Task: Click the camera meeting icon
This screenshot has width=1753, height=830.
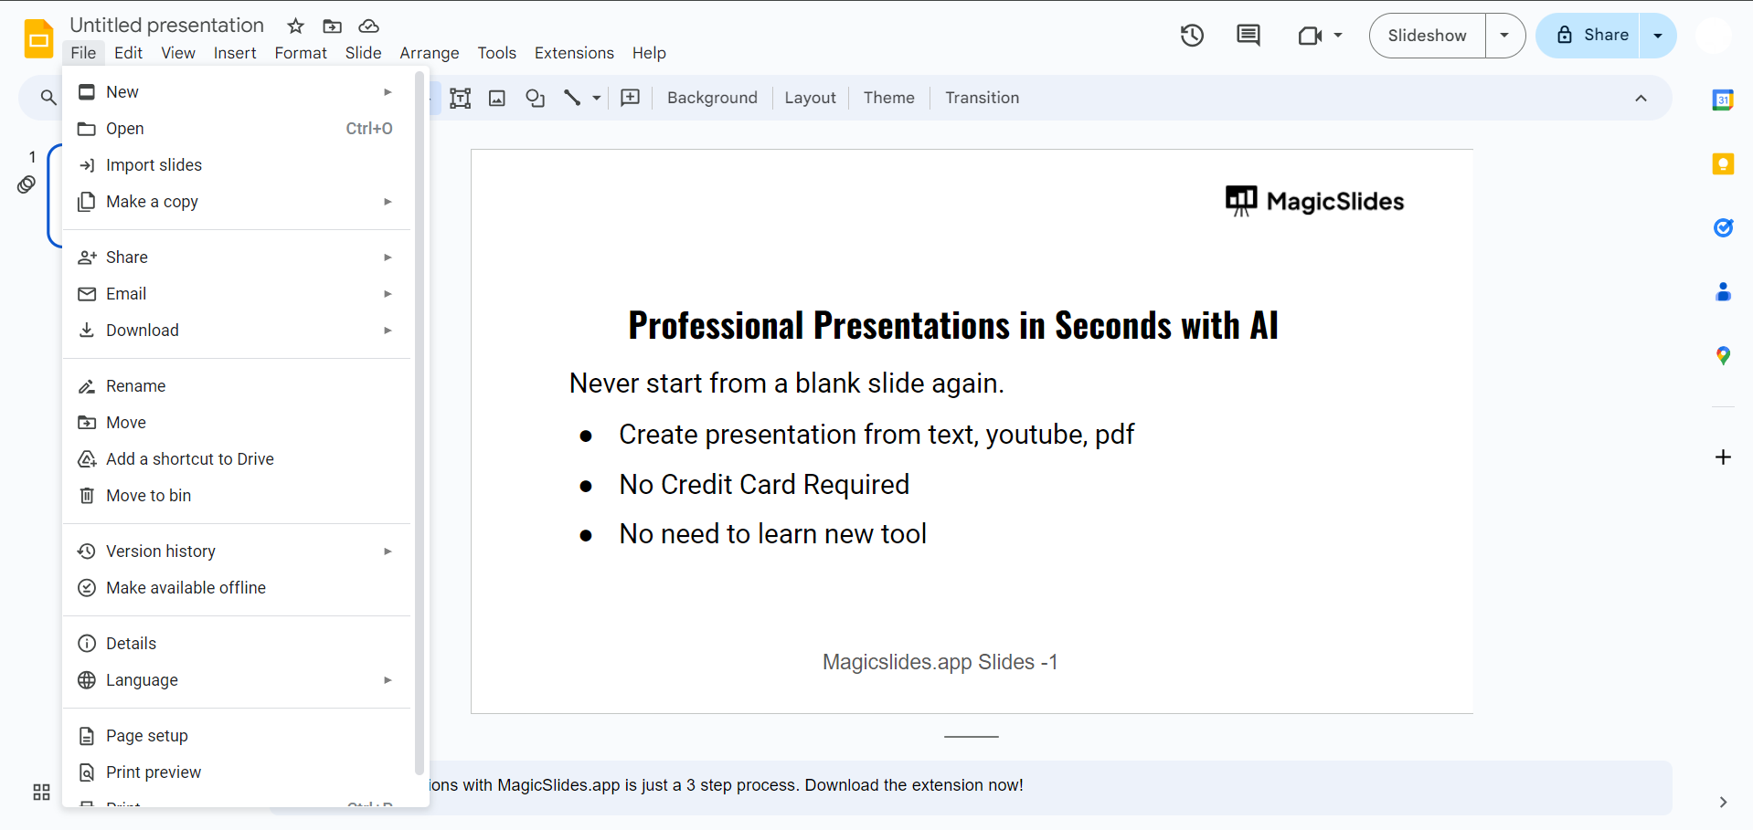Action: pyautogui.click(x=1310, y=36)
